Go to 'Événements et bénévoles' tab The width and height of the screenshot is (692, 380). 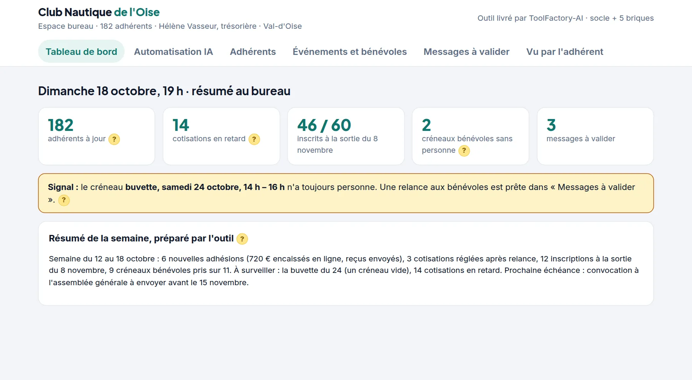coord(350,51)
